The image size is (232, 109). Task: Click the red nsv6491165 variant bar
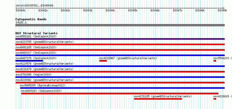(x=120, y=50)
